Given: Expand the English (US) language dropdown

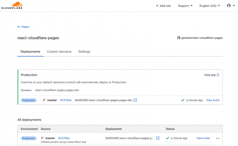Looking at the screenshot, I should (210, 6).
